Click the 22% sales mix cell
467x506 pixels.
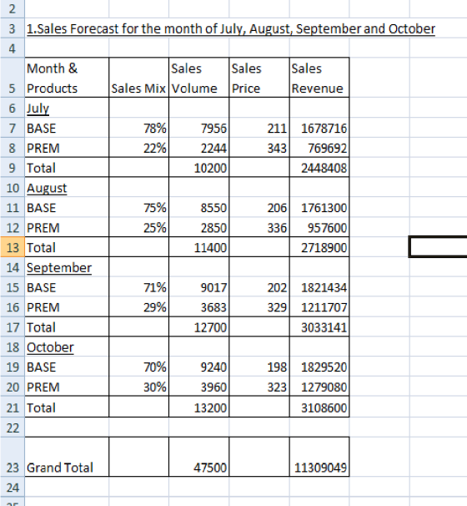(139, 148)
